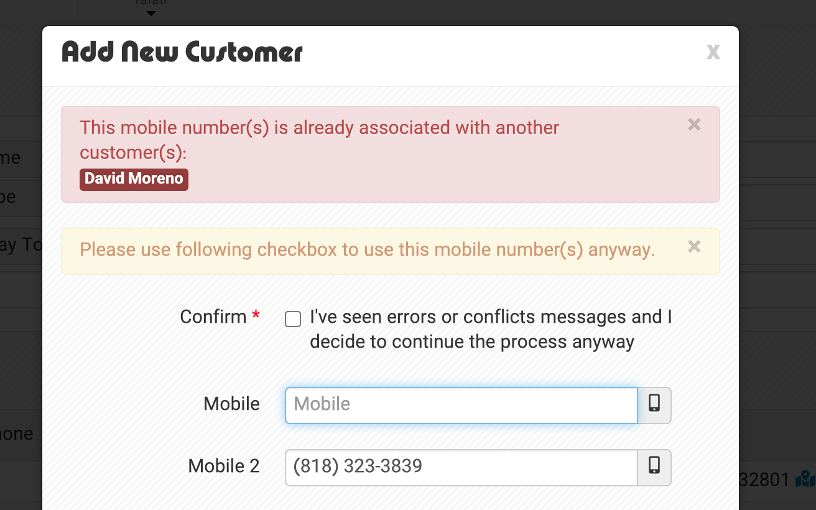This screenshot has width=816, height=510.
Task: Dismiss the yellow checkbox notice alert
Action: [694, 247]
